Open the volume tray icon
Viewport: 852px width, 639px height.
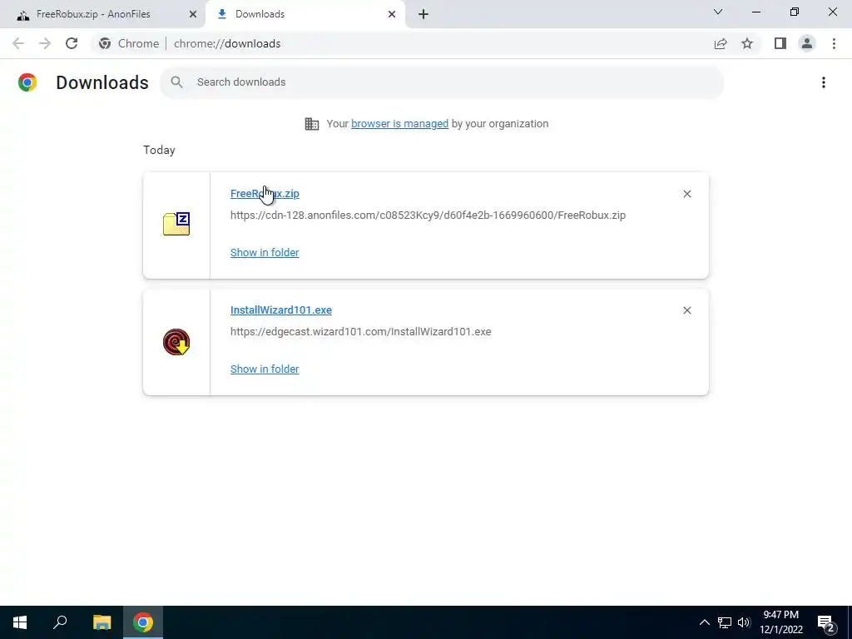click(744, 622)
